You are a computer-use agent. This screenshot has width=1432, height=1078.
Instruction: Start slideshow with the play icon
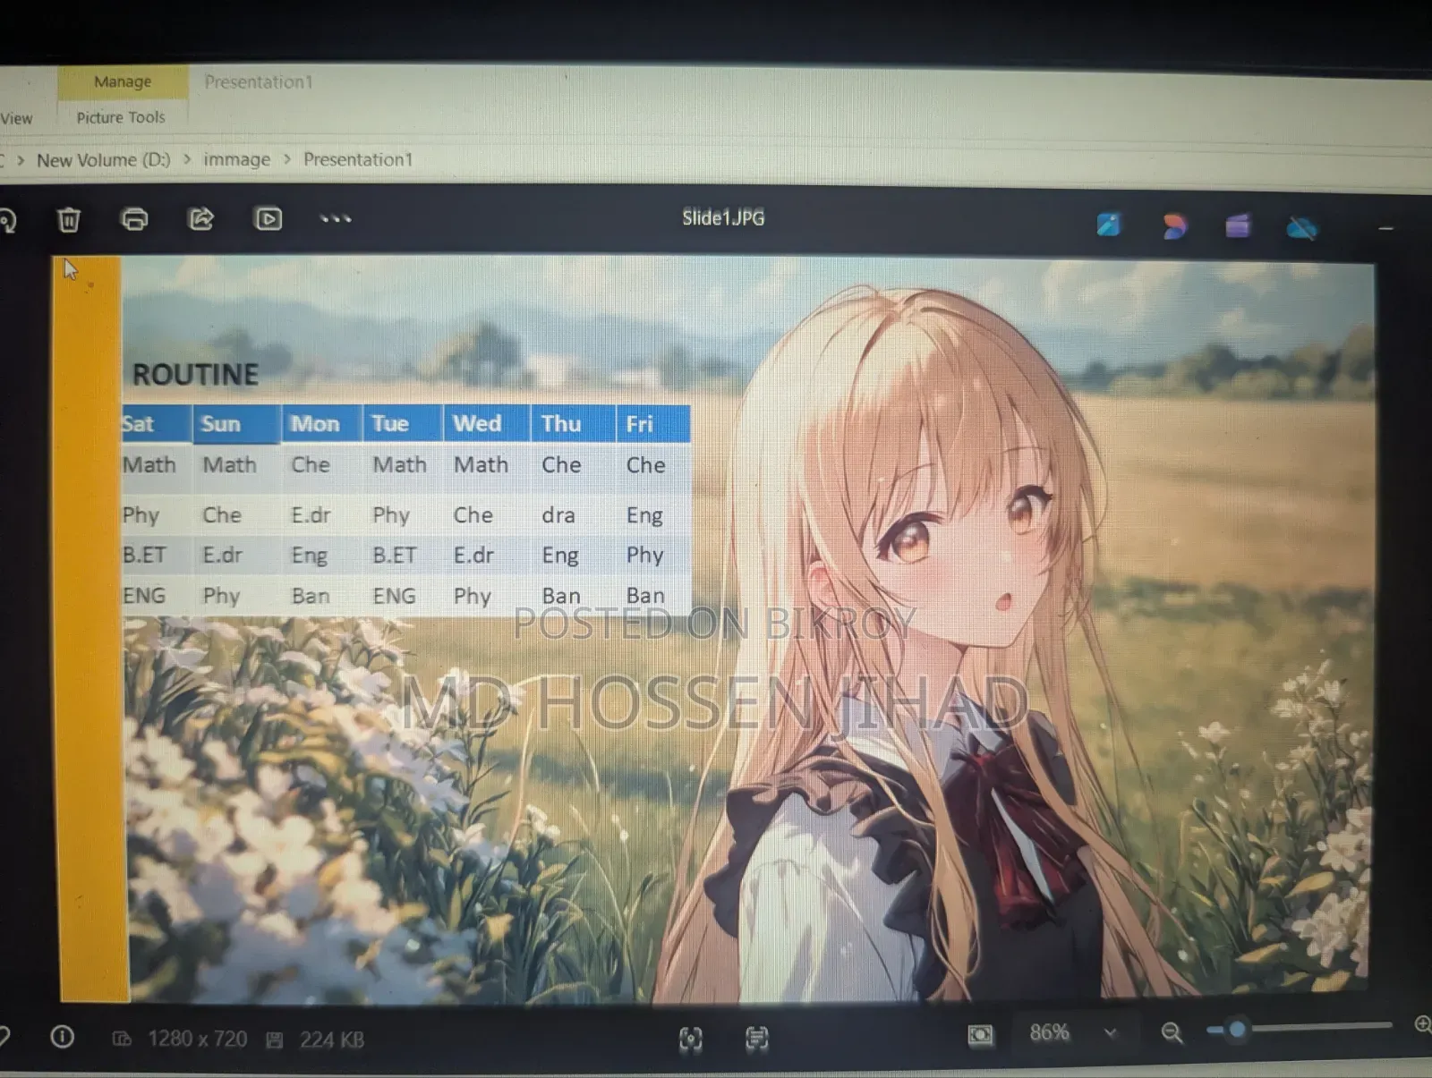[x=268, y=218]
